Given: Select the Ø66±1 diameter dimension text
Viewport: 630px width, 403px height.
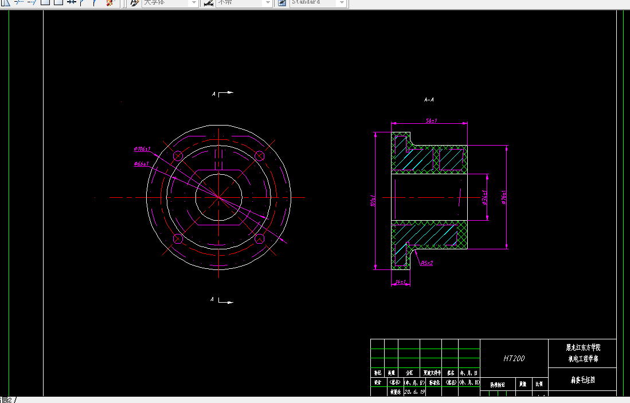Looking at the screenshot, I should (x=141, y=164).
